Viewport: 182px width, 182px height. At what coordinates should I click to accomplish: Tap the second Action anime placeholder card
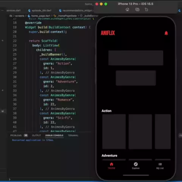pyautogui.click(x=140, y=132)
